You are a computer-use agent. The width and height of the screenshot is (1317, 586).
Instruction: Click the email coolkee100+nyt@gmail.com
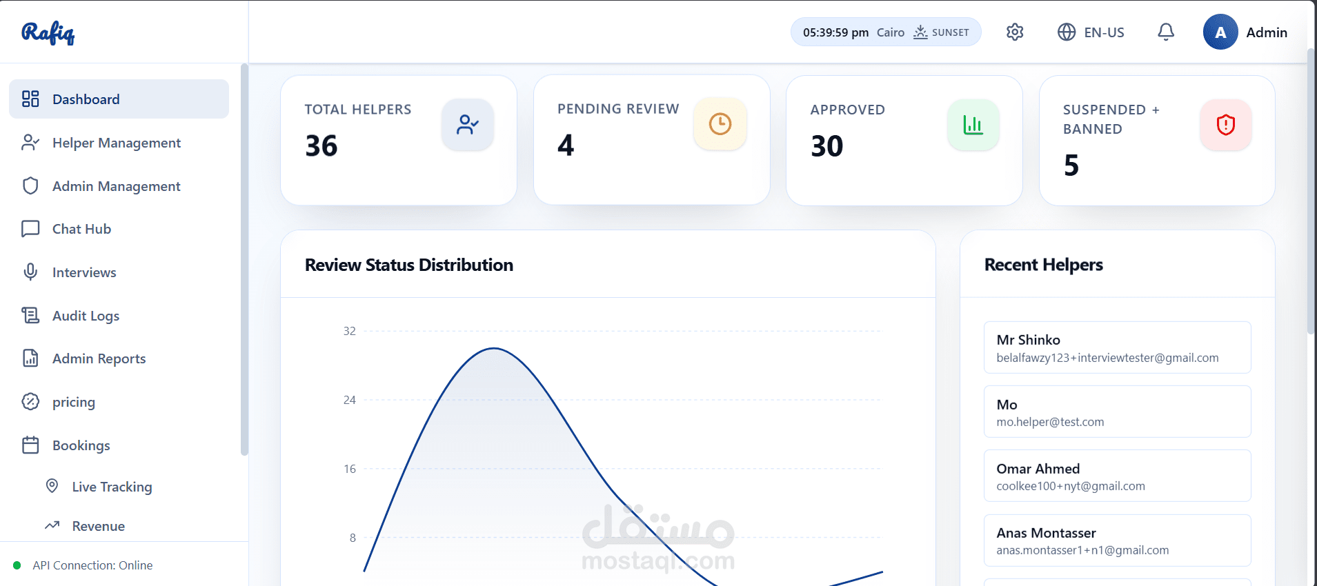pos(1071,486)
